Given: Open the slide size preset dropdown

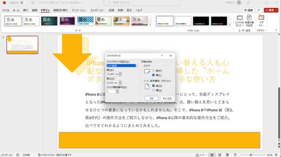Looking at the screenshot, I should 137,66.
